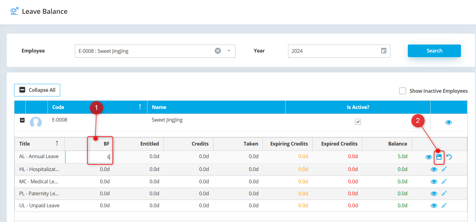Collapse the E-0008 employee row
Screen dimensions: 476x222
tap(22, 120)
